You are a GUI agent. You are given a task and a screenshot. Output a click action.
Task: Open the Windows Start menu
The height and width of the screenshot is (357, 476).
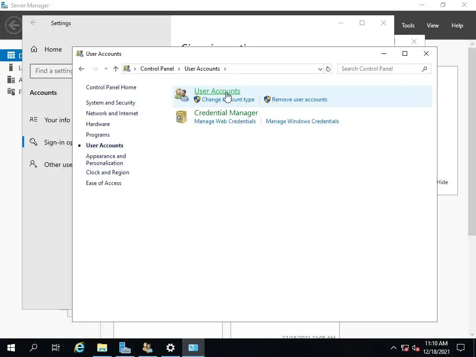[11, 348]
